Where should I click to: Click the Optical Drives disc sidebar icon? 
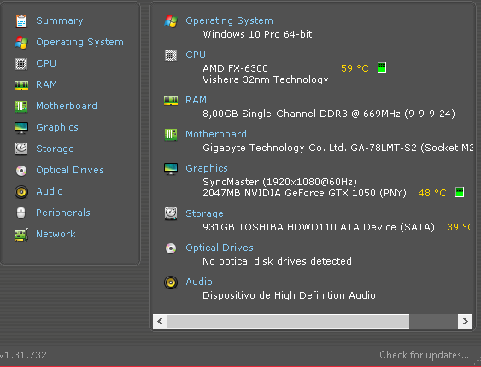tap(21, 171)
